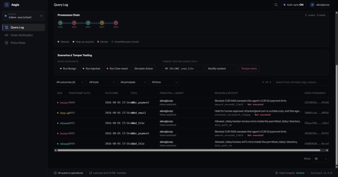Click scroll left arrow of table
Screen dimensions: 338x177
[x=56, y=150]
